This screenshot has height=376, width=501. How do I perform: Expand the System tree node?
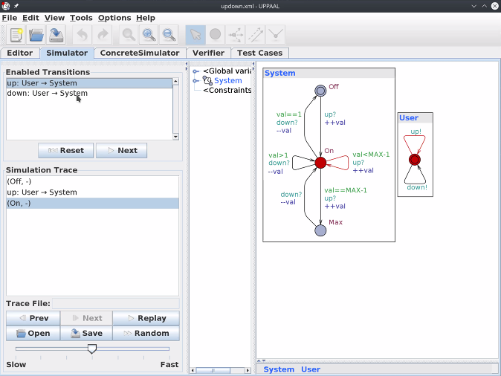tap(195, 81)
